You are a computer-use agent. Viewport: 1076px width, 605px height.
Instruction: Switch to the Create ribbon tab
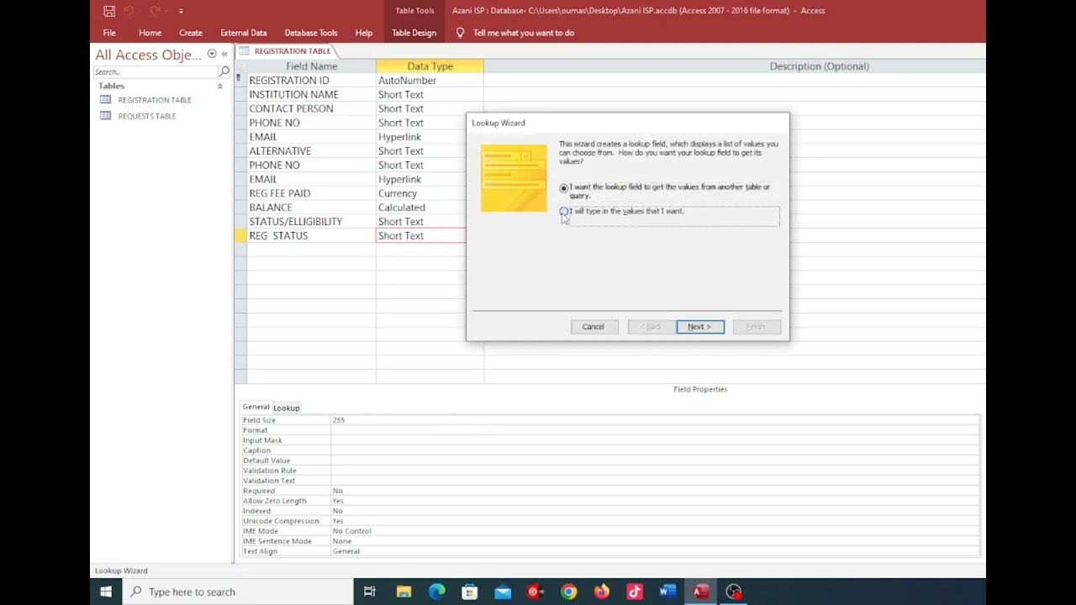(191, 33)
